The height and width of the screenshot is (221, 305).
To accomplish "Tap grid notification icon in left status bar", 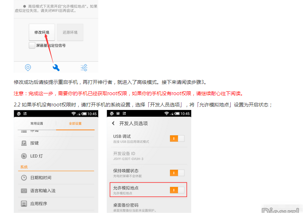I will pyautogui.click(x=25, y=113).
